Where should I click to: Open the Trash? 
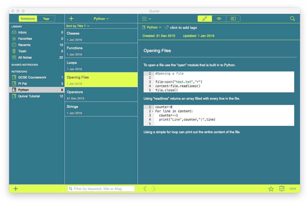point(37,51)
